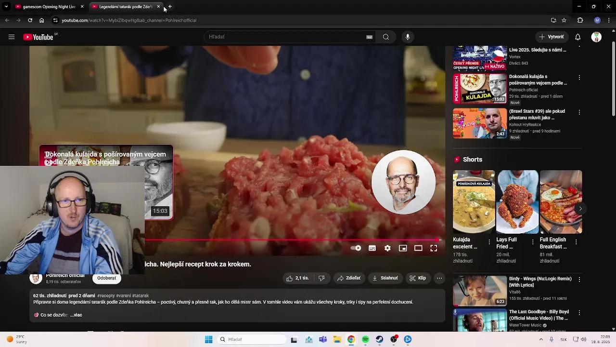
Task: Open Birdy - Wings video title
Action: pos(540,282)
